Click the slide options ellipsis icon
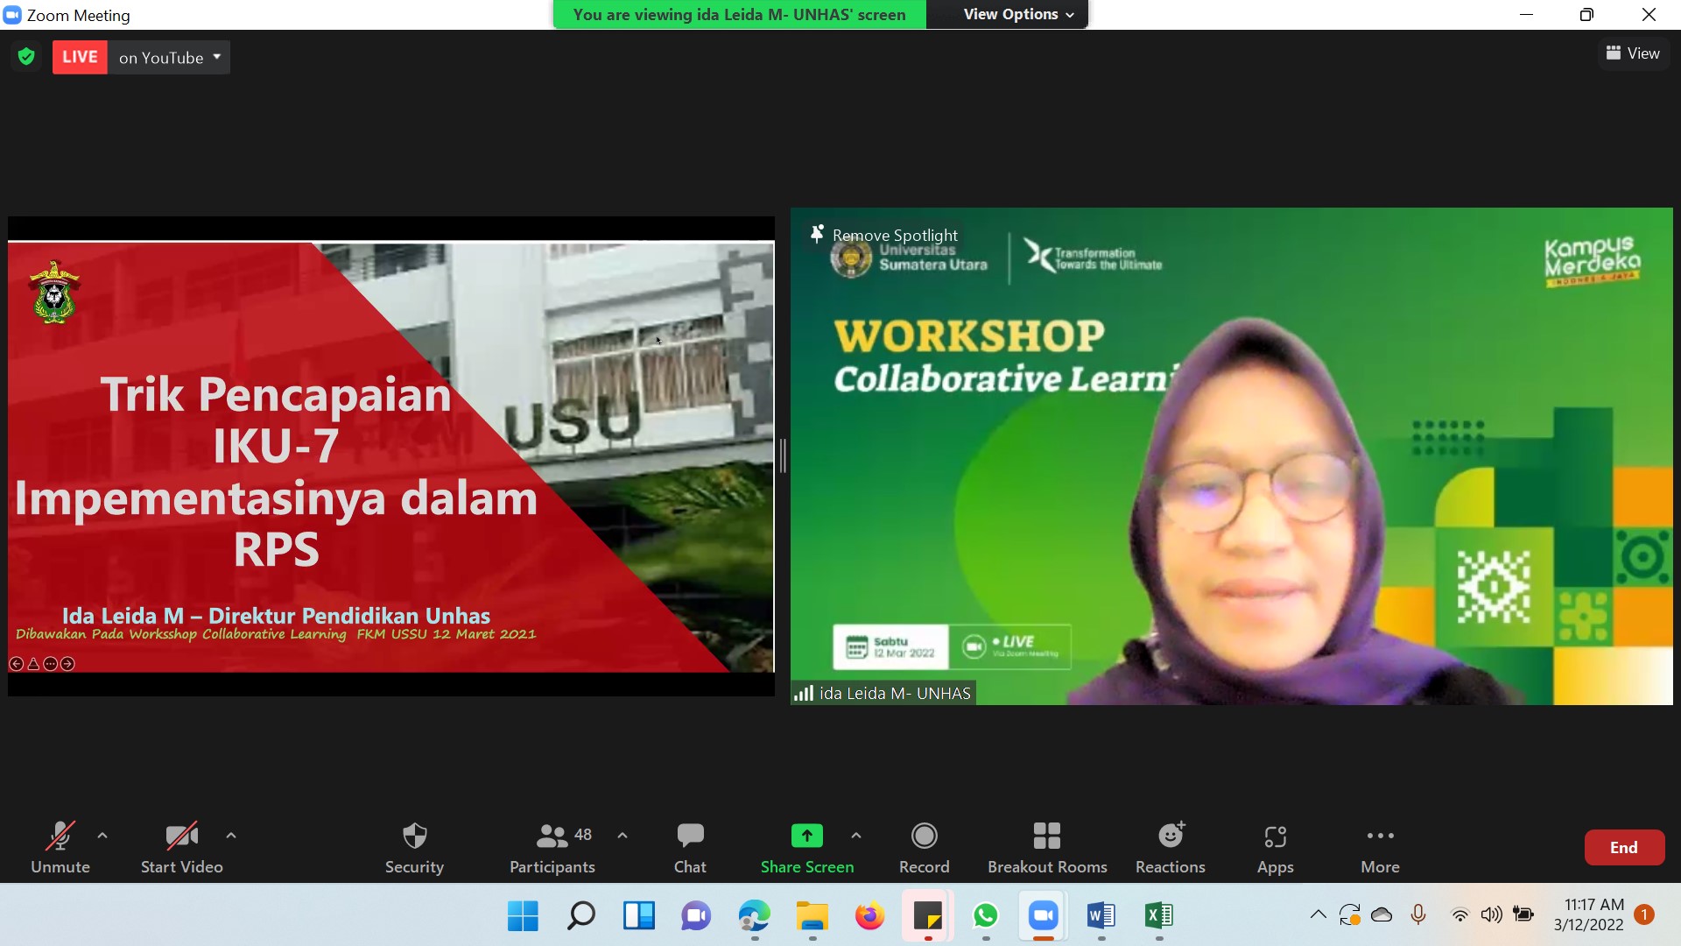The height and width of the screenshot is (946, 1681). 50,664
